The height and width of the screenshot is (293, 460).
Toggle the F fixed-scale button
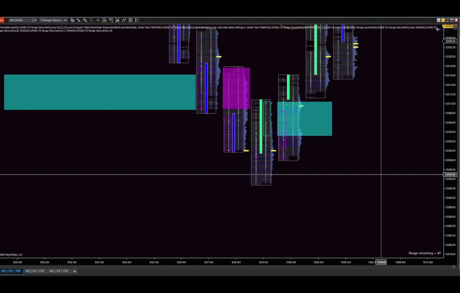coord(455,27)
